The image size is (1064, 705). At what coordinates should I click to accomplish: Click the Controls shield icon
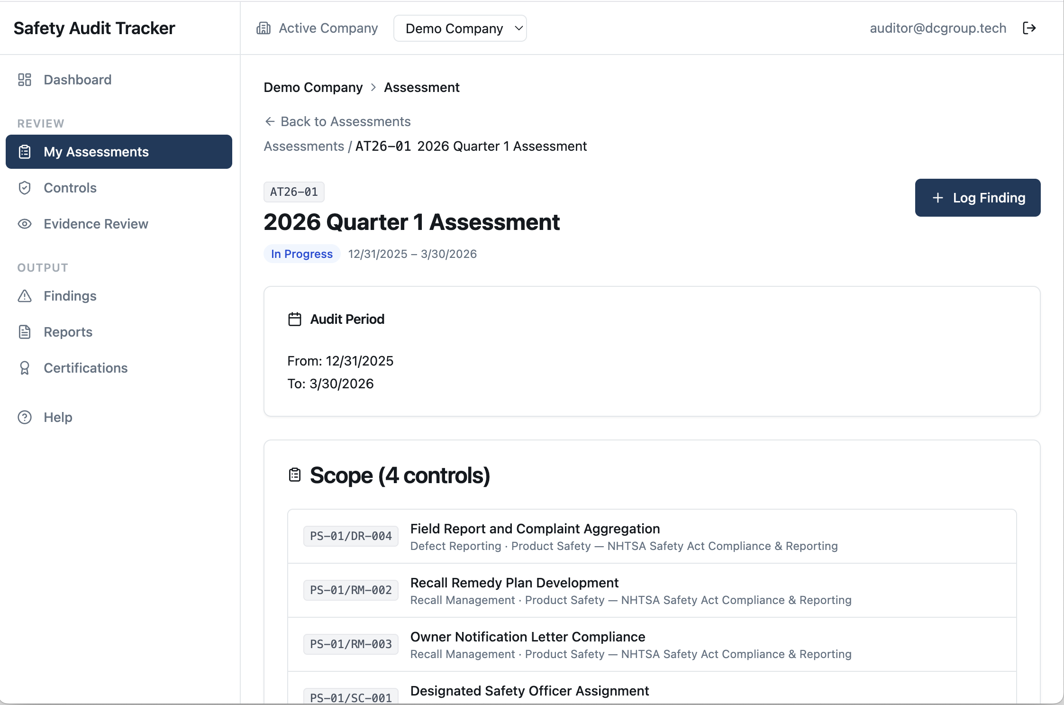tap(25, 188)
